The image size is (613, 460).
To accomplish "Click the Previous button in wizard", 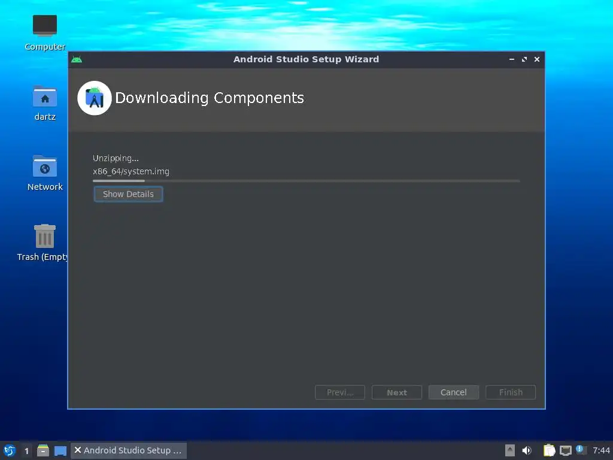I will point(340,392).
